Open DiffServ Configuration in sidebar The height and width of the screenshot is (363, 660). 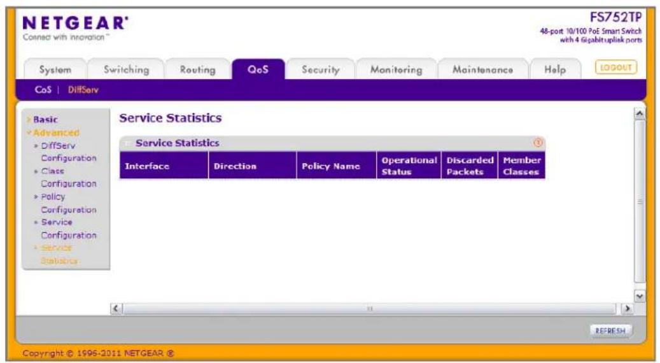click(x=69, y=152)
